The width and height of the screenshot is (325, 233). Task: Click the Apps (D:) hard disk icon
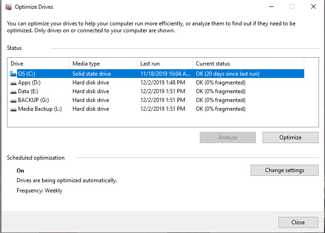click(x=13, y=83)
